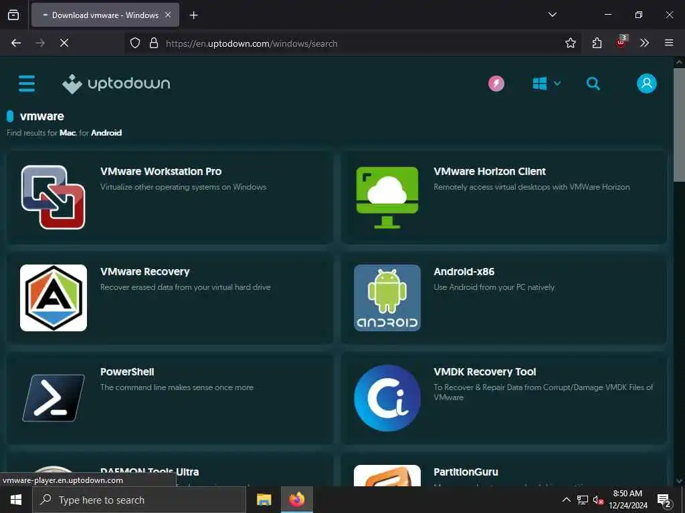This screenshot has height=513, width=685.
Task: Expand the Windows platform selector dropdown
Action: point(547,83)
